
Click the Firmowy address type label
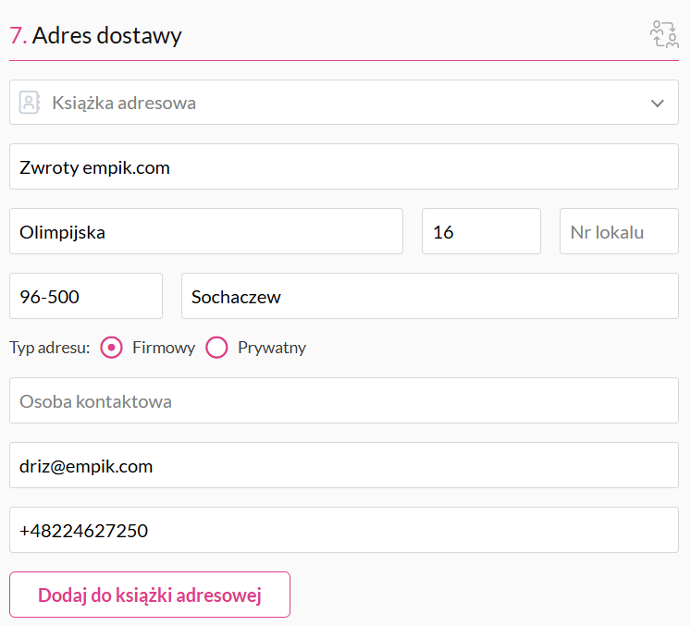pyautogui.click(x=164, y=348)
